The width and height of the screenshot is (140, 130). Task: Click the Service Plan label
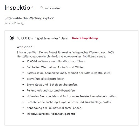12,23
